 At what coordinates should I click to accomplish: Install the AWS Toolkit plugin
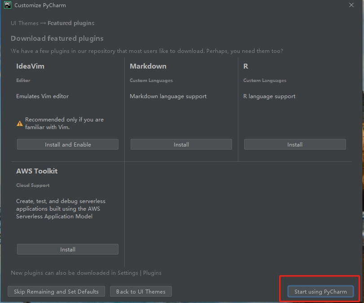click(68, 249)
